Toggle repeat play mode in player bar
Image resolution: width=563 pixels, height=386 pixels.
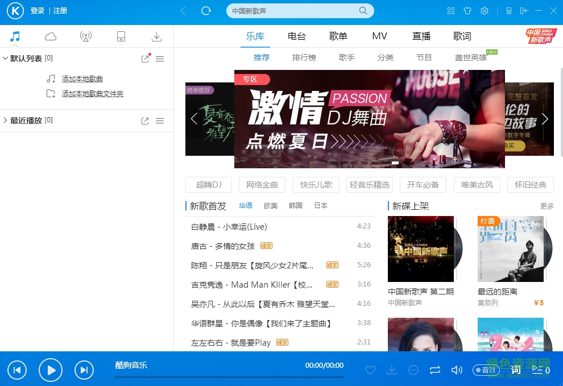(x=435, y=370)
